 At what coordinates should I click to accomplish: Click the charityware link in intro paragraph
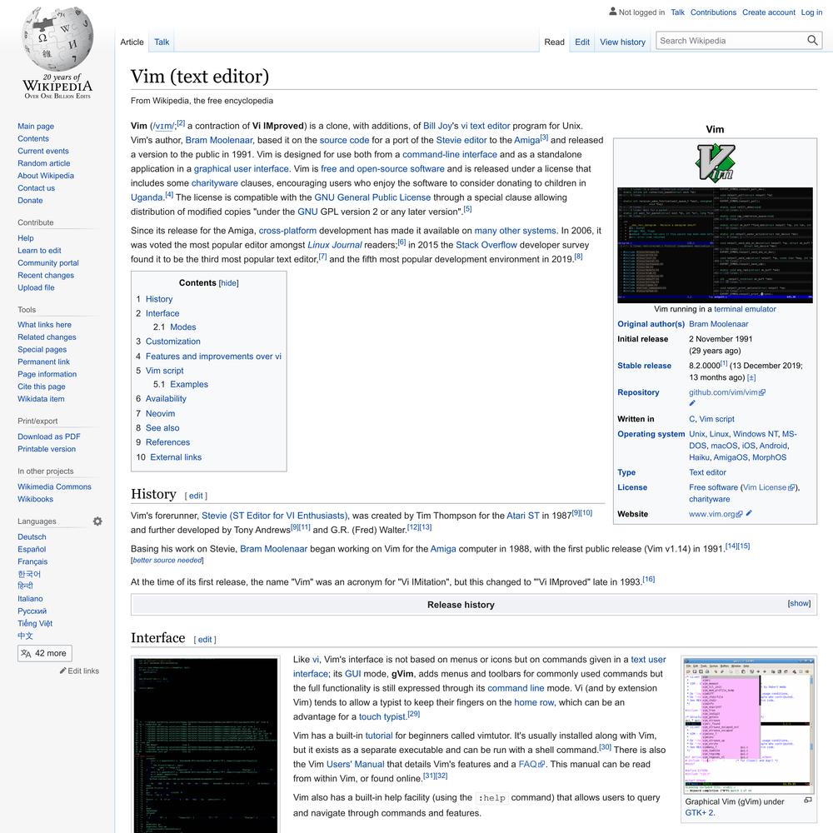click(215, 183)
